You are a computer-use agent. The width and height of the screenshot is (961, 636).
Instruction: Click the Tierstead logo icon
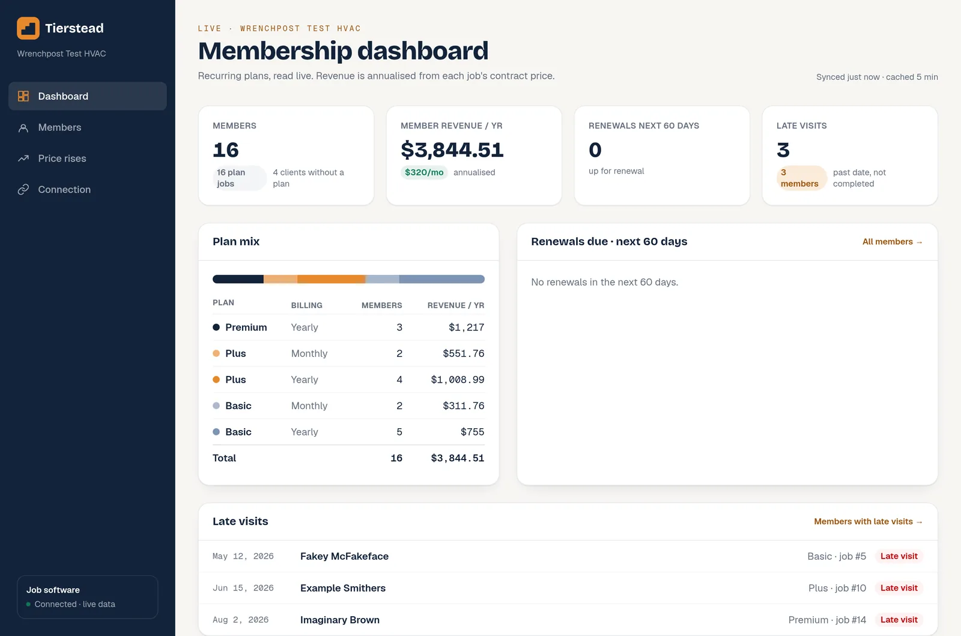pyautogui.click(x=28, y=28)
